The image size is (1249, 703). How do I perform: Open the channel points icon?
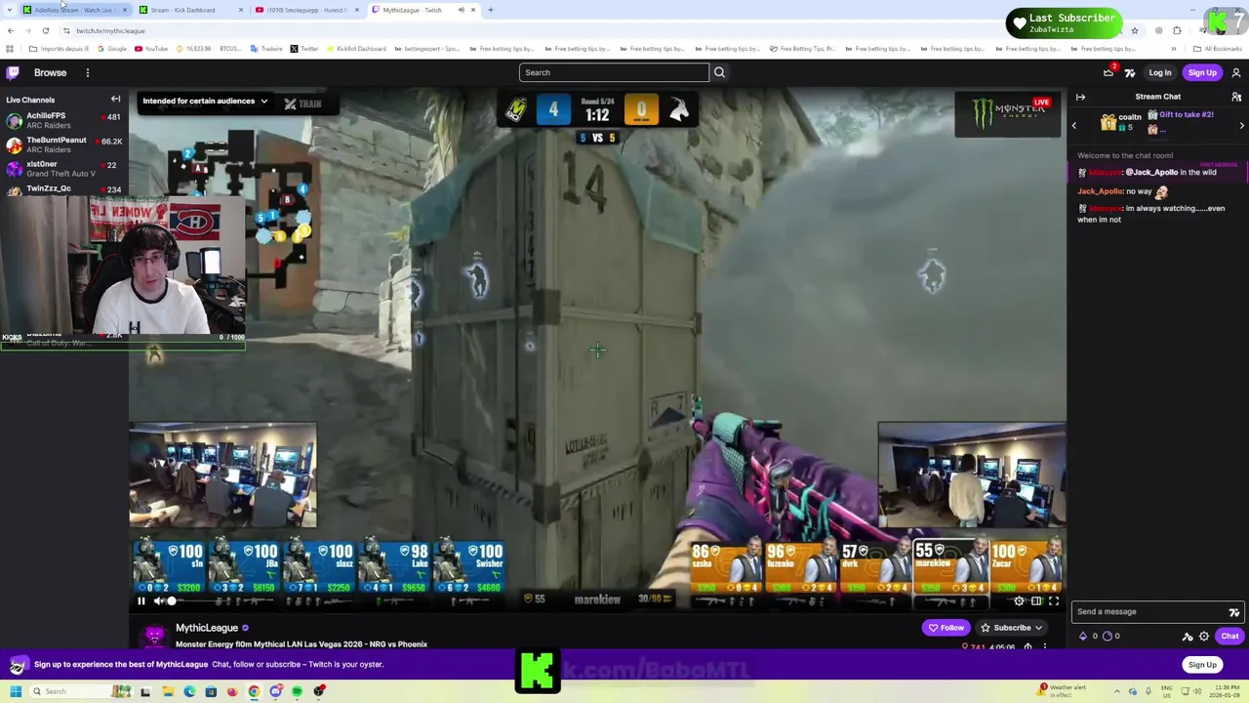[1108, 636]
